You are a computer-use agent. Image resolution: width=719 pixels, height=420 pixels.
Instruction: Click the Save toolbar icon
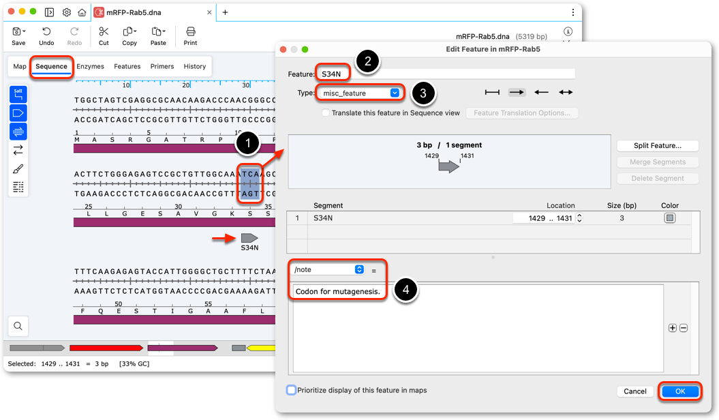coord(16,31)
